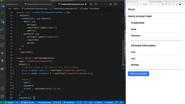Click Sign in to Jira

click(x=27, y=103)
